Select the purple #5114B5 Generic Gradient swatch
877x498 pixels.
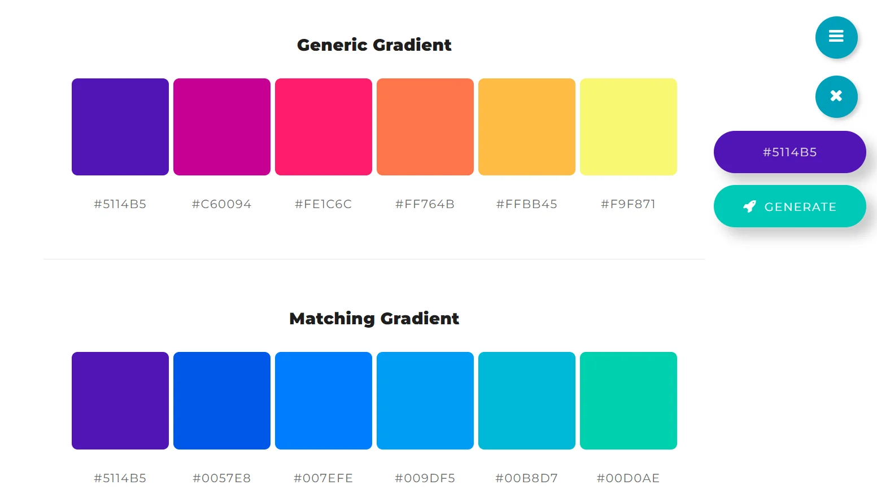point(120,127)
